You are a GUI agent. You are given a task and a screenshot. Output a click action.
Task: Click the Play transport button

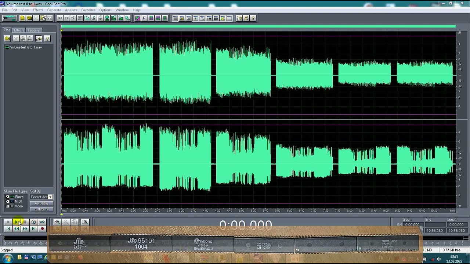pos(17,222)
